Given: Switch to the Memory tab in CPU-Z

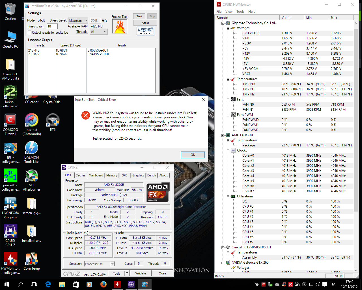Looking at the screenshot, I should click(x=112, y=175).
